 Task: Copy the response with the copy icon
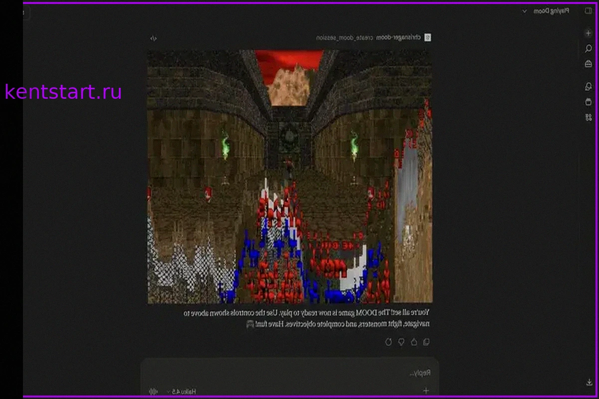(x=426, y=342)
